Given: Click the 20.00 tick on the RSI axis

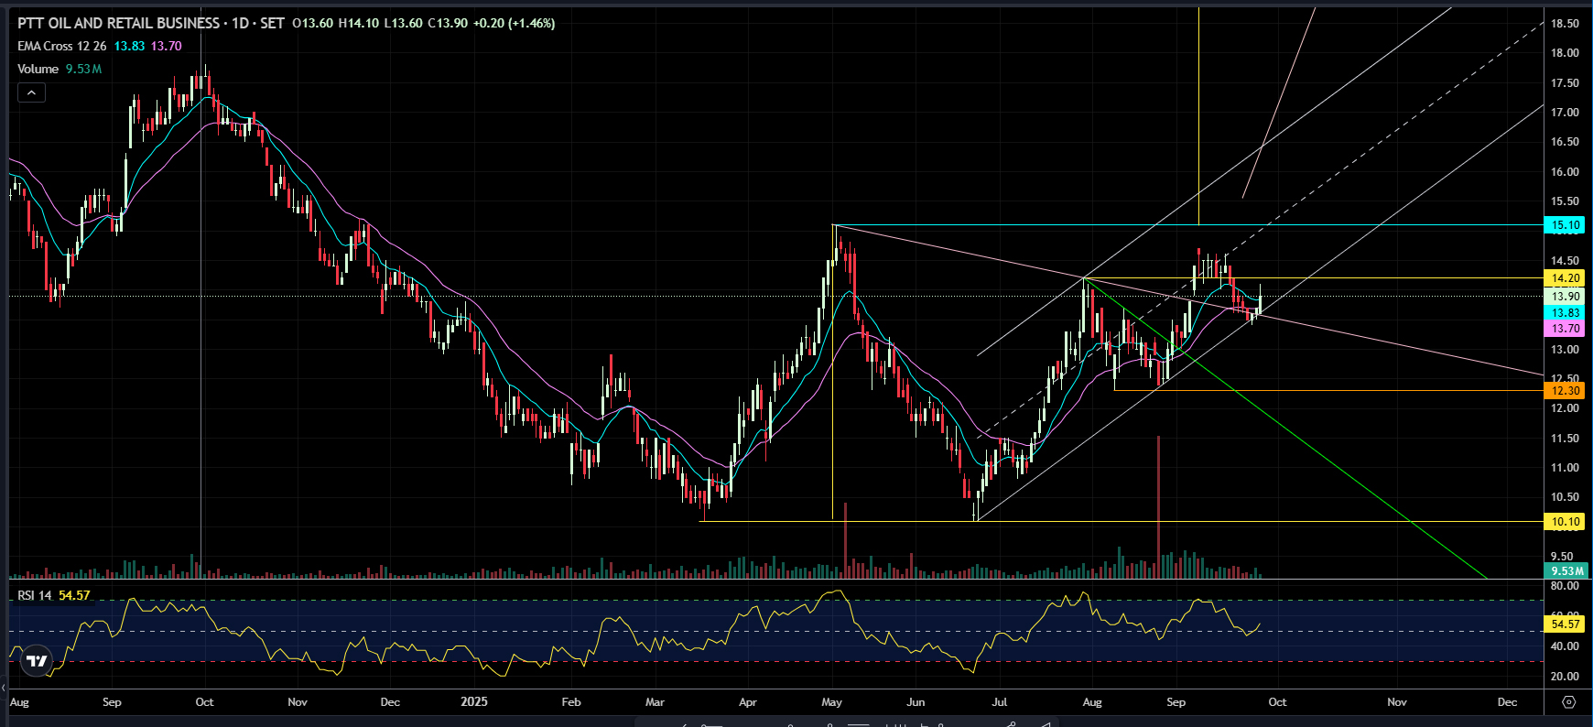Looking at the screenshot, I should tap(1565, 676).
